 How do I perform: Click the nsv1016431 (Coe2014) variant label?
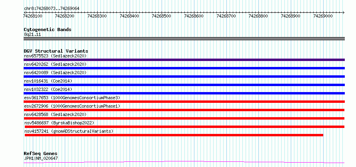coord(48,81)
